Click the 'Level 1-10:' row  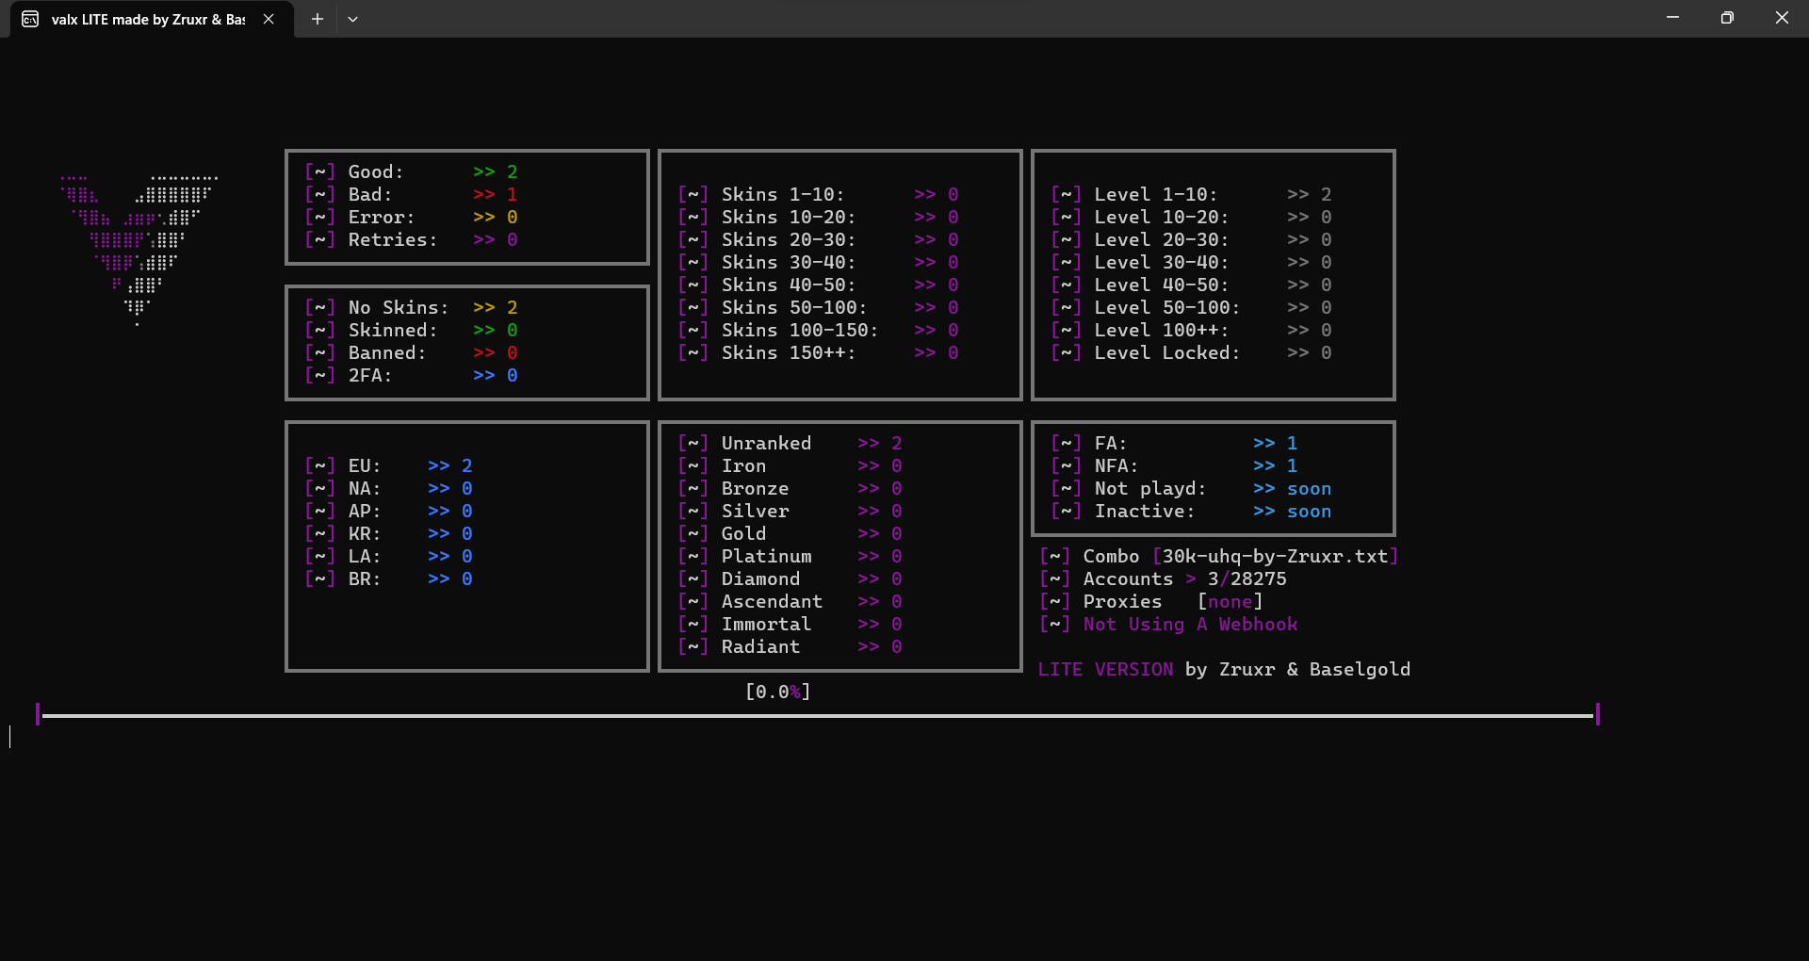pyautogui.click(x=1191, y=194)
